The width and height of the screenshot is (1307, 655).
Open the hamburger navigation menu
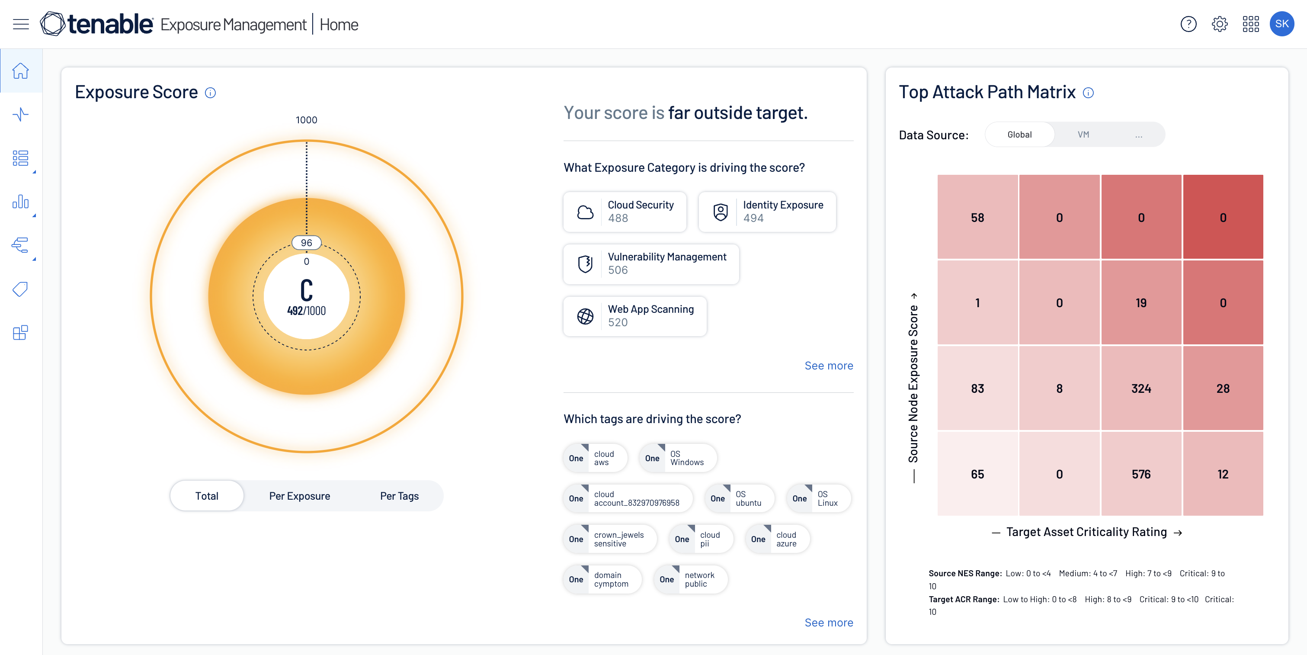tap(21, 24)
